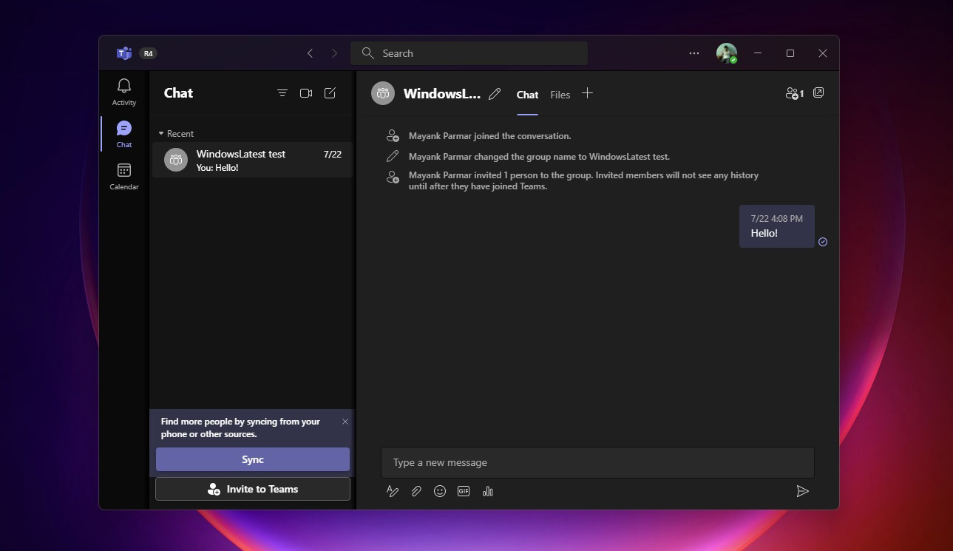
Task: Open the Activity feed
Action: (124, 92)
